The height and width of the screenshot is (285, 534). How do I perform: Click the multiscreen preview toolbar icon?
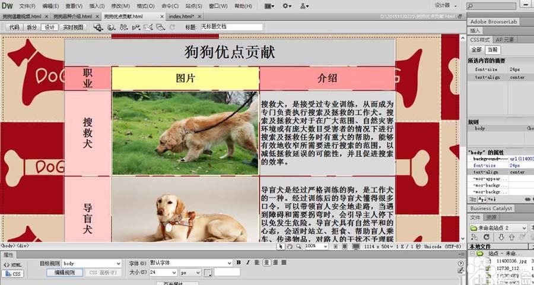pos(98,27)
